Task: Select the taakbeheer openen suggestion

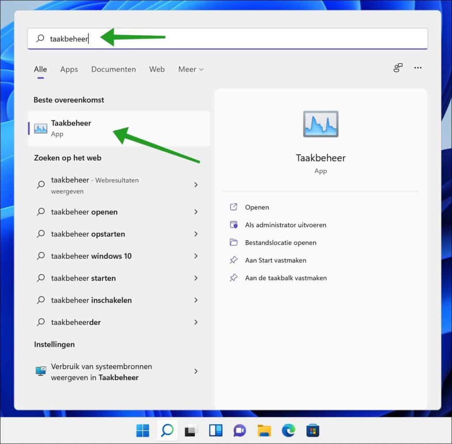Action: (119, 212)
